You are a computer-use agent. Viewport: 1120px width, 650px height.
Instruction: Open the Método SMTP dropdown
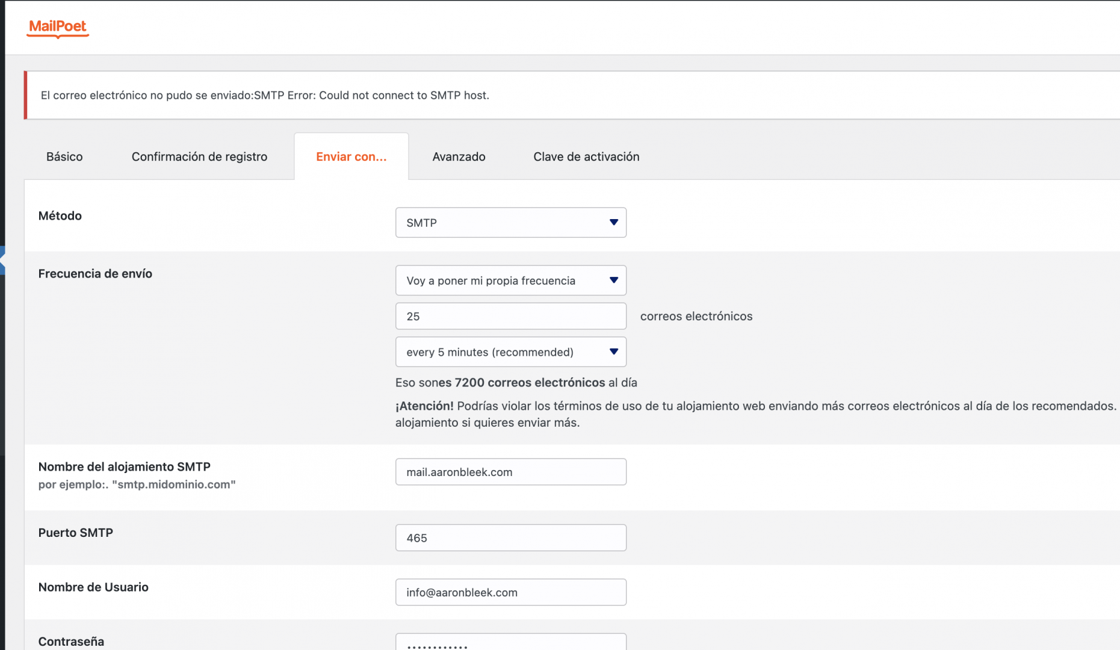pos(511,223)
